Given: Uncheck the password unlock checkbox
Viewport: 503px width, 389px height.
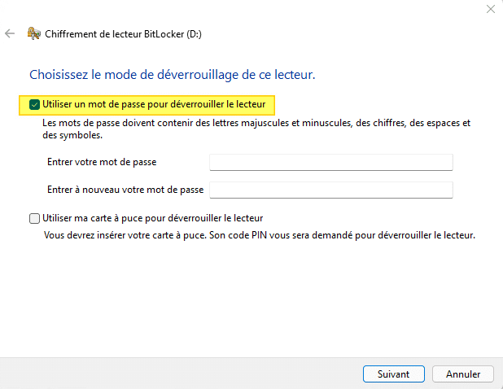Looking at the screenshot, I should [x=34, y=105].
